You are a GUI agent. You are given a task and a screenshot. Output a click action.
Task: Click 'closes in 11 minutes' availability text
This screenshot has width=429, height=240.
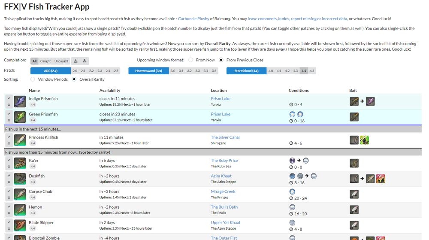point(117,98)
